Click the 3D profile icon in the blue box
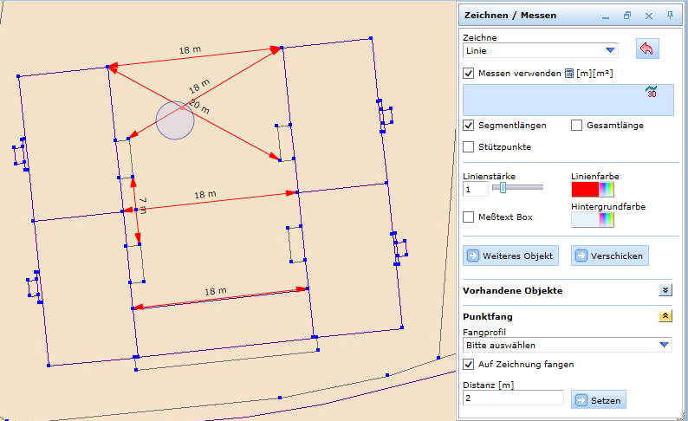688x421 pixels. pyautogui.click(x=651, y=92)
